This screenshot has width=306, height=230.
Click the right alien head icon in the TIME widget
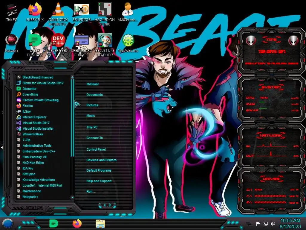(x=293, y=40)
